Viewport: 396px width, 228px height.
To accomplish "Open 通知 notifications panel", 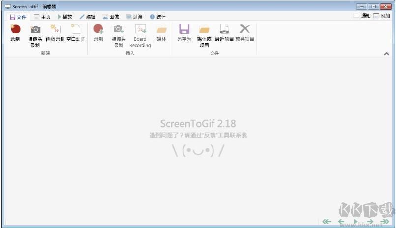I will tap(362, 16).
